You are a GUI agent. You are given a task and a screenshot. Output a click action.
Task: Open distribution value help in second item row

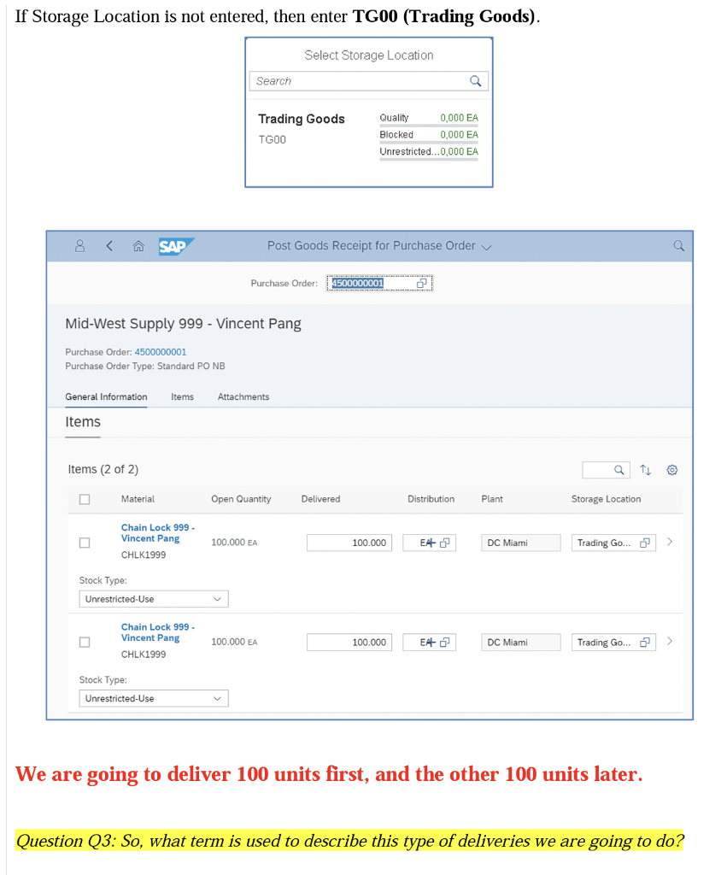[445, 643]
